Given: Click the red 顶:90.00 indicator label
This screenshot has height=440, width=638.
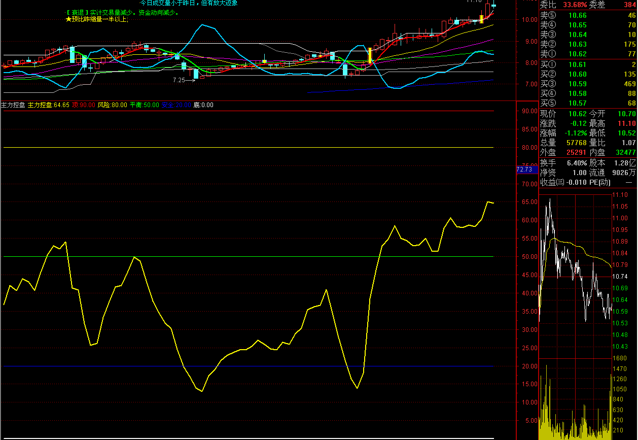Looking at the screenshot, I should pos(83,105).
